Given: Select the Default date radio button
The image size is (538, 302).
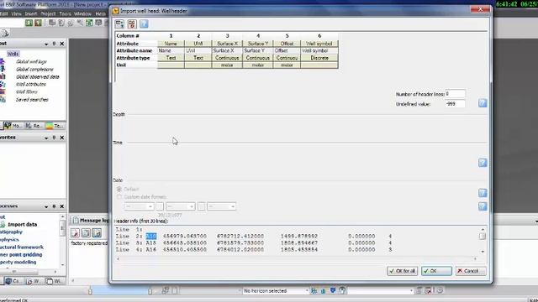Looking at the screenshot, I should click(119, 189).
